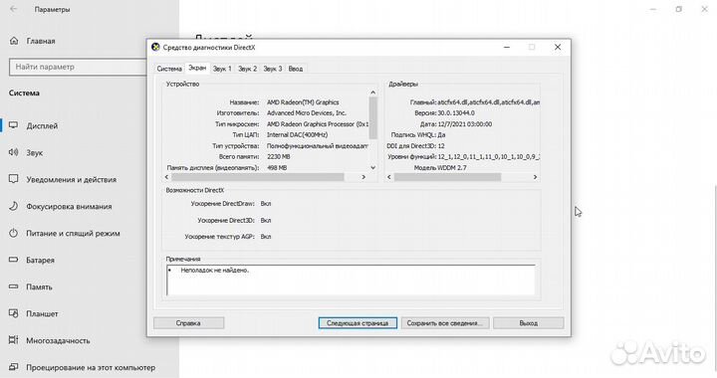Go to the Ввод tab
The height and width of the screenshot is (378, 717).
pyautogui.click(x=296, y=69)
